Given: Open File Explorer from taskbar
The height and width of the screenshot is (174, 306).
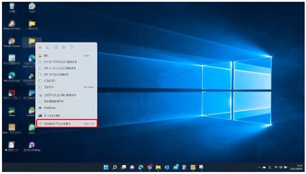Looking at the screenshot, I should tap(158, 167).
